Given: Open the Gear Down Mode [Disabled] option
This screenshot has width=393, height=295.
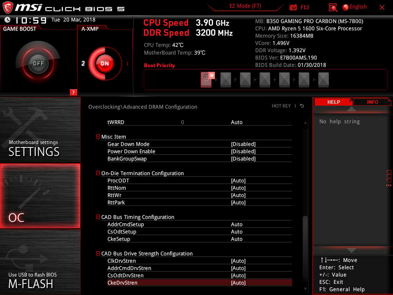Looking at the screenshot, I should pyautogui.click(x=243, y=144).
